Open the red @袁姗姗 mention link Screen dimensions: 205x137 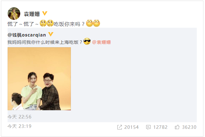[x=102, y=42]
